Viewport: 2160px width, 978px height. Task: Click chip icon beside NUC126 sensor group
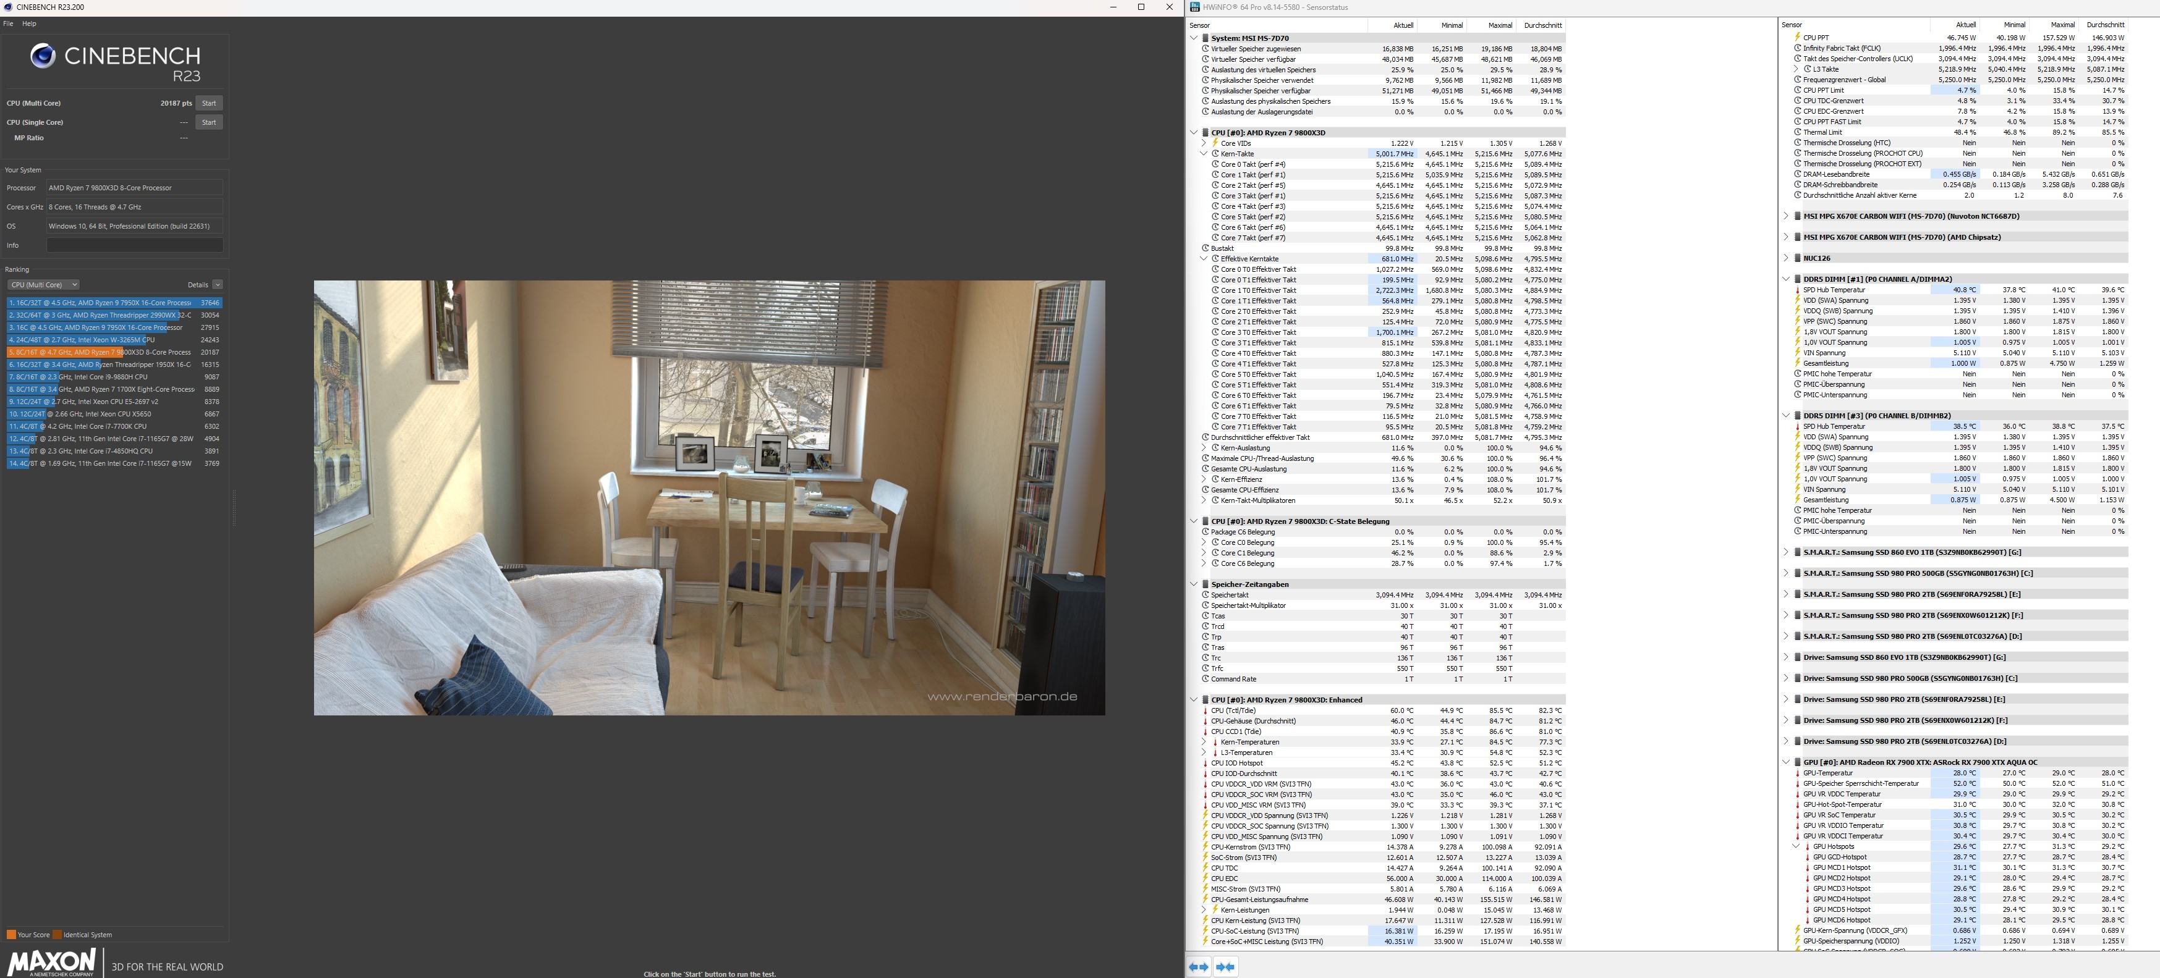pos(1798,258)
